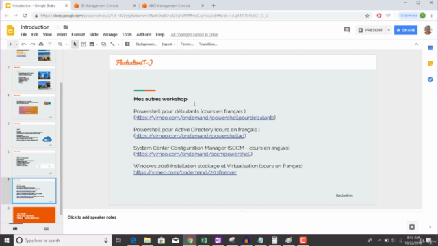
Task: Open the powershellad Vimeo link
Action: pos(190,136)
